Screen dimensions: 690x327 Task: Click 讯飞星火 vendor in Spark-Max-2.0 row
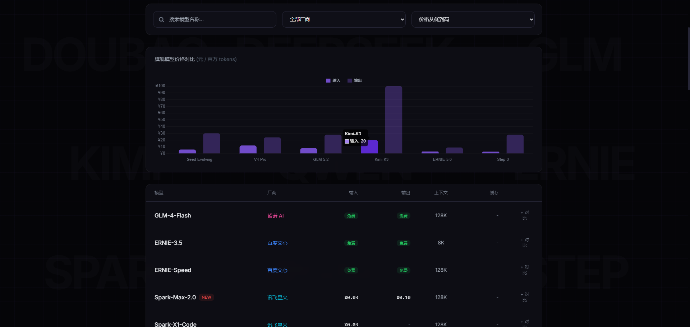pyautogui.click(x=277, y=298)
